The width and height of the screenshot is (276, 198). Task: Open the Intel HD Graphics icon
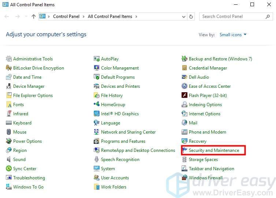(97, 113)
